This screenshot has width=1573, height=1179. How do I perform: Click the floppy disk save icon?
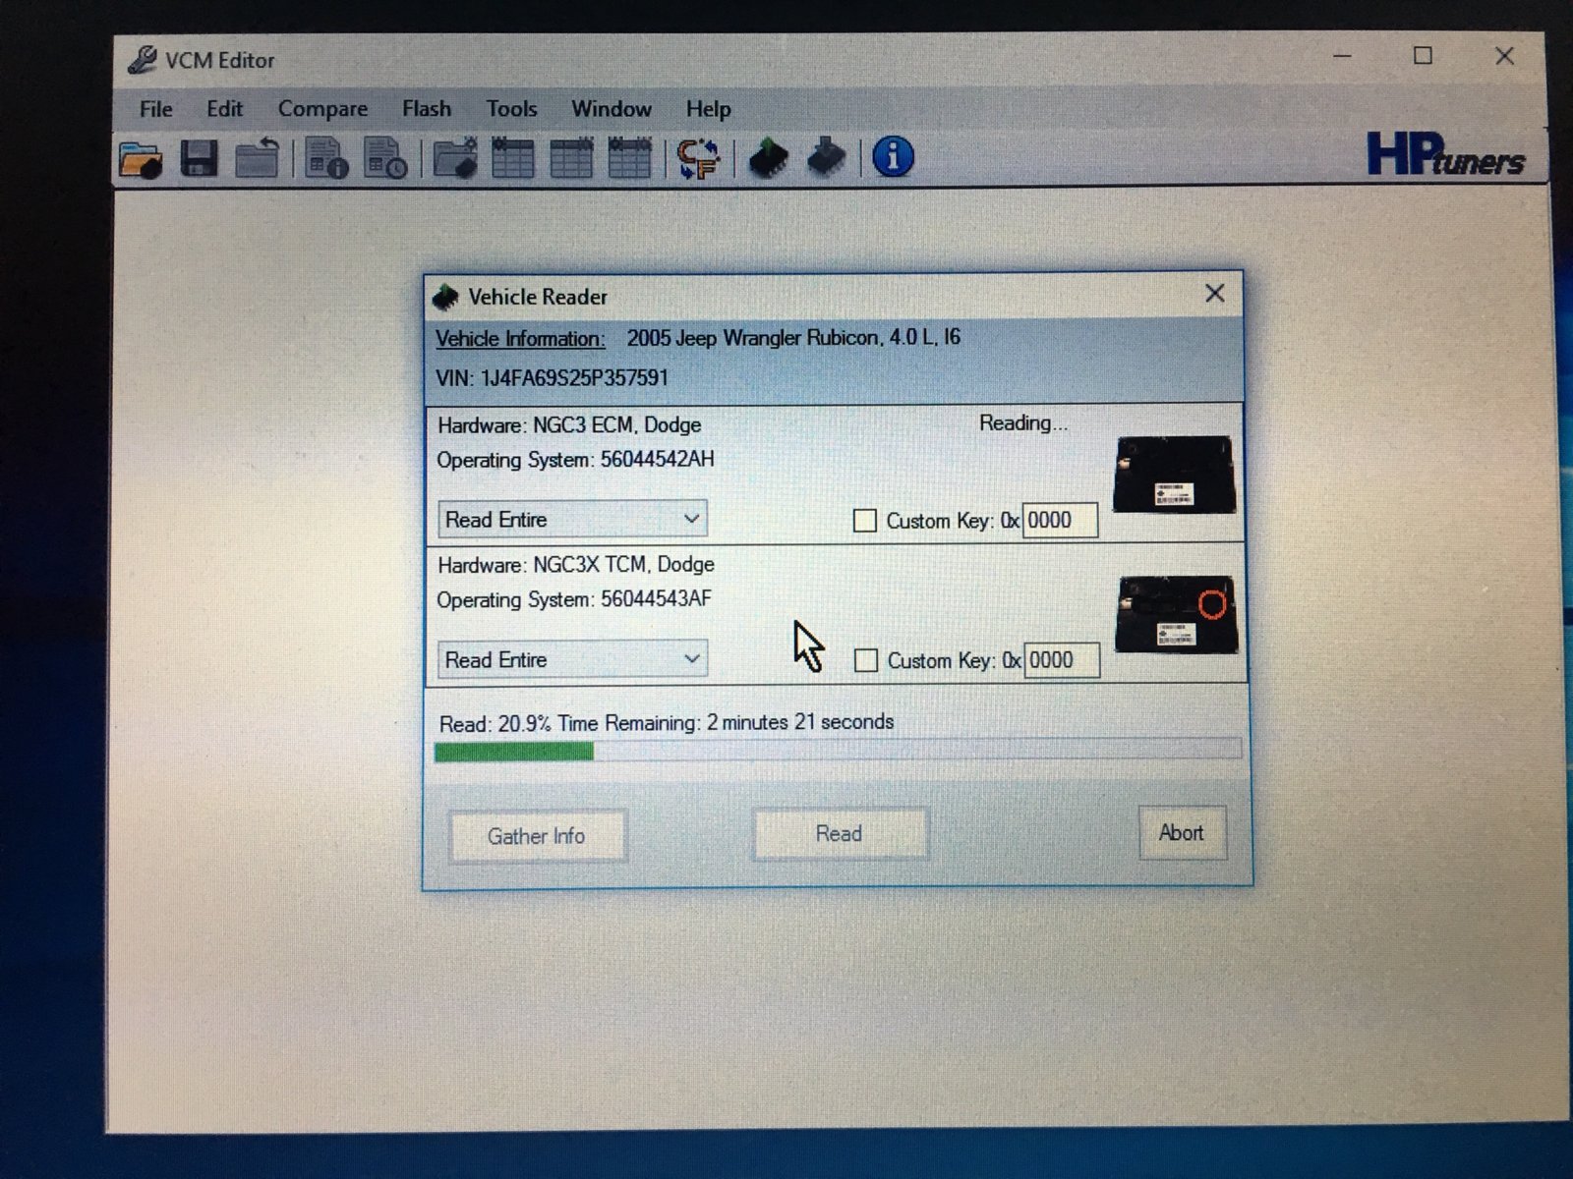(199, 158)
